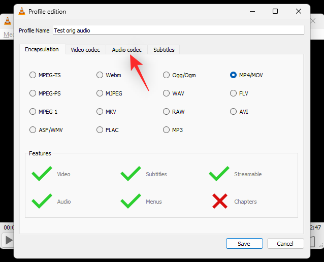Cancel profile editing

[285, 244]
